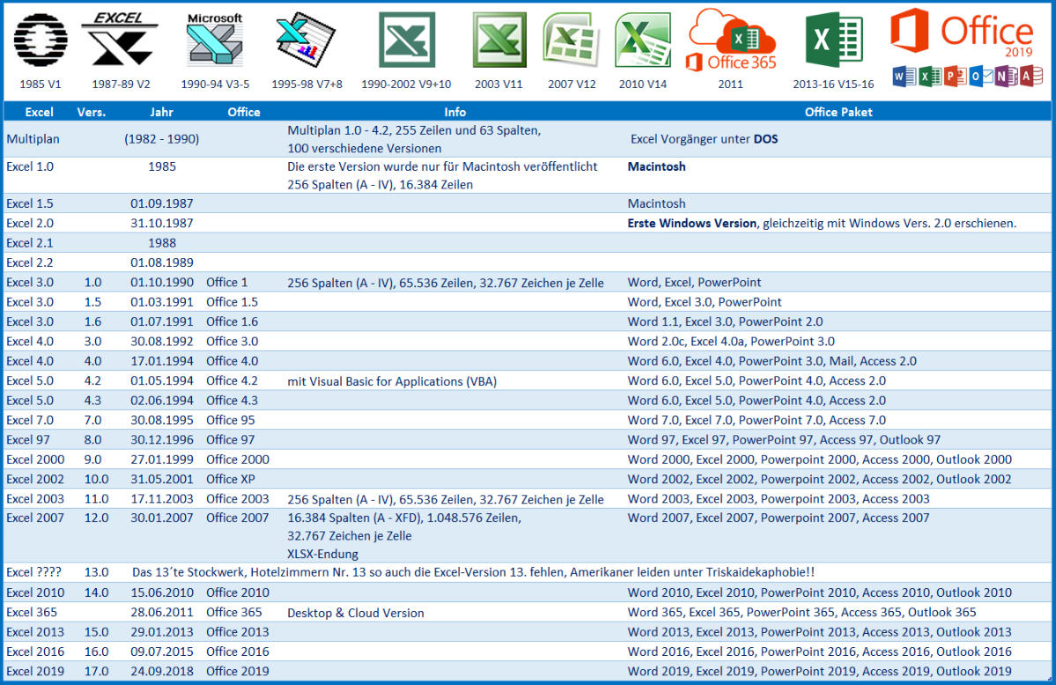Click the 'Office 1.6' cell
Viewport: 1056px width, 685px height.
pyautogui.click(x=233, y=321)
